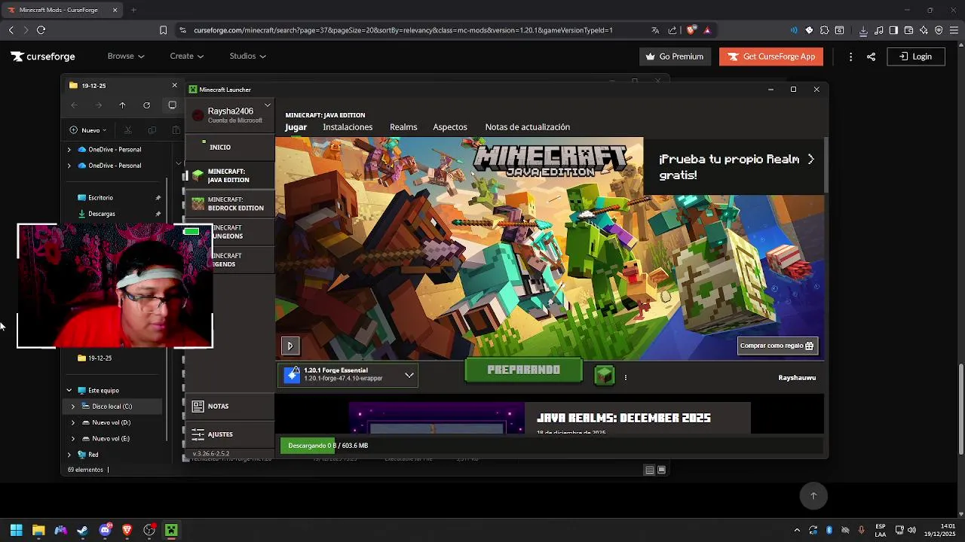The image size is (965, 542).
Task: Collapse Este equipo tree node
Action: 69,391
